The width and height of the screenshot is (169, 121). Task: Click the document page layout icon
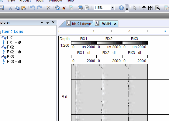(x=71, y=8)
